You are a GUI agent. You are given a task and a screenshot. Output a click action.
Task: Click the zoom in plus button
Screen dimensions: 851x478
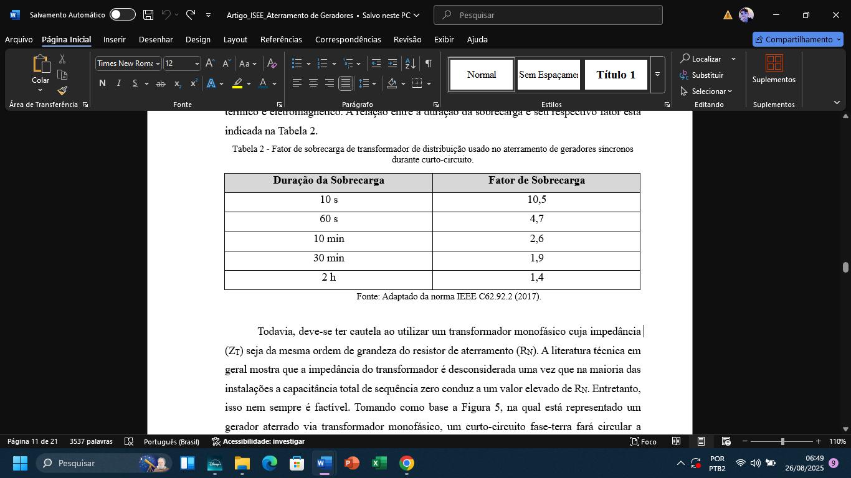pyautogui.click(x=818, y=441)
